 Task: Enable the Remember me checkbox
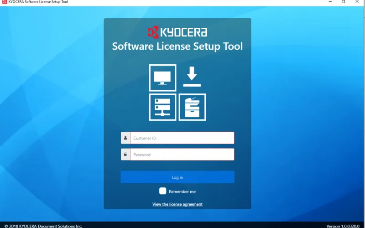pyautogui.click(x=163, y=191)
